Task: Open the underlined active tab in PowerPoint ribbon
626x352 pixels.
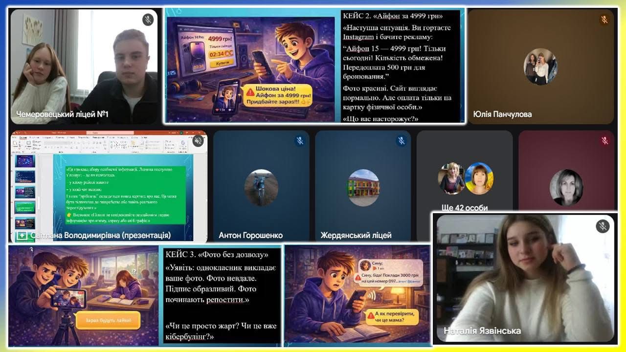Action: (22, 138)
